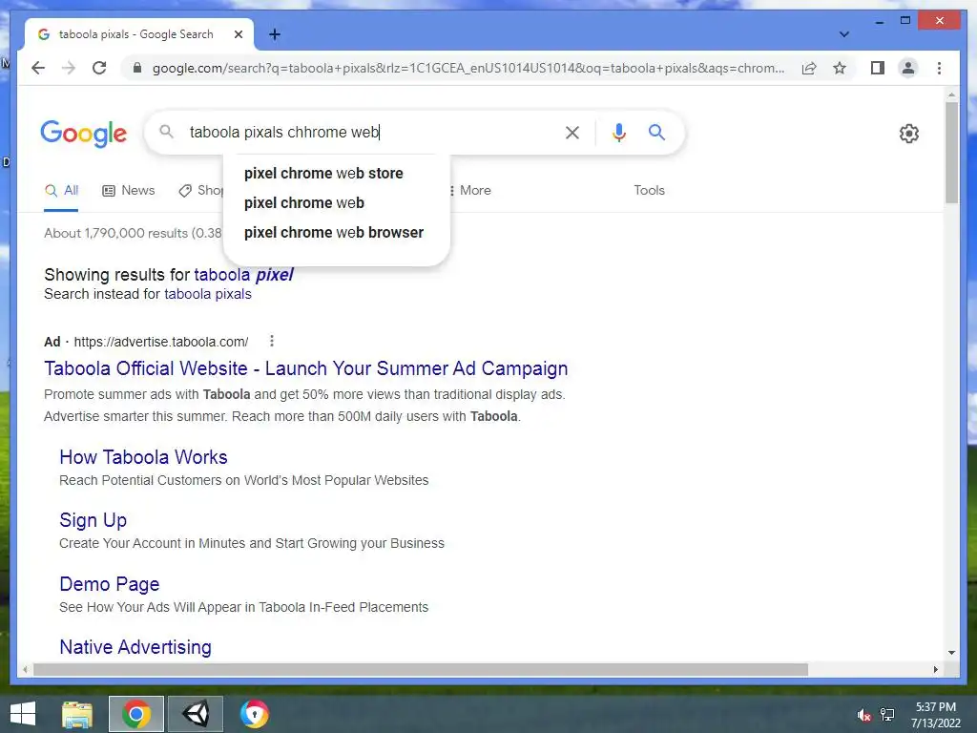Open the Chrome-like shield app on taskbar

click(254, 714)
